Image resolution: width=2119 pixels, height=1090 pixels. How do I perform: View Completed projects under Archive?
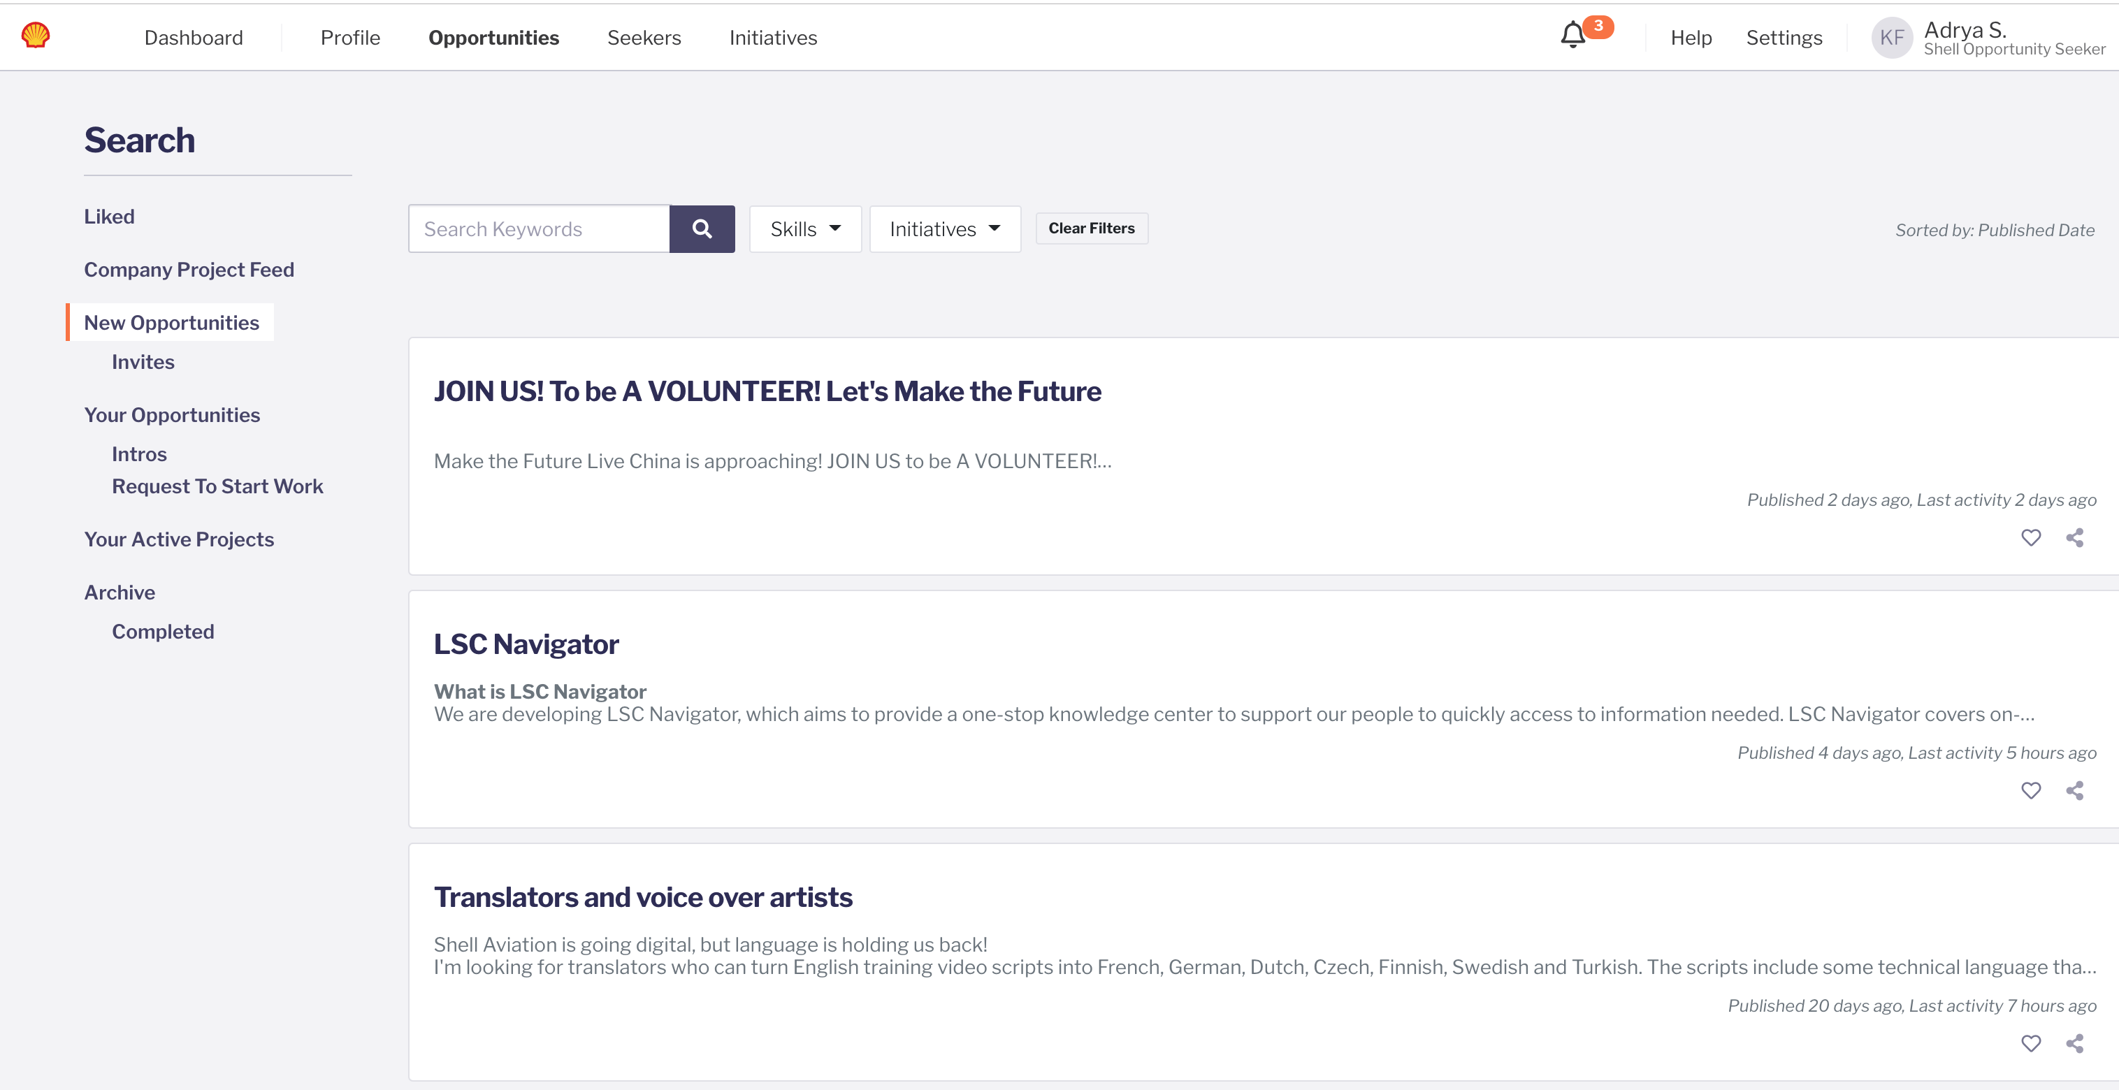pyautogui.click(x=163, y=631)
